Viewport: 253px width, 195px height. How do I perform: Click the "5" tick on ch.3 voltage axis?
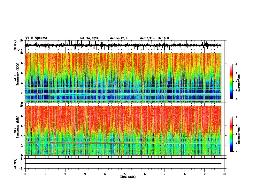[22, 159]
